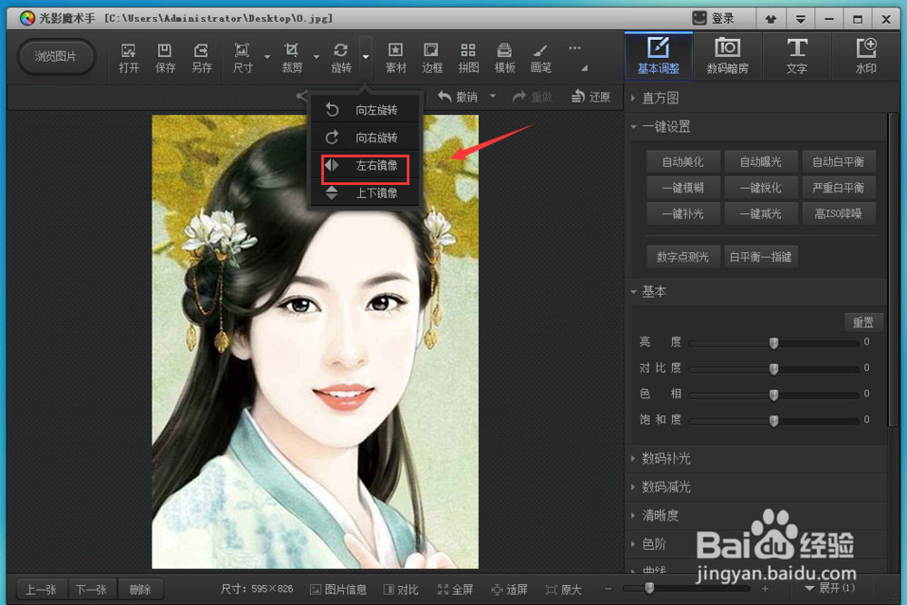Select 左右镜像 from rotate menu
Image resolution: width=907 pixels, height=605 pixels.
click(365, 165)
